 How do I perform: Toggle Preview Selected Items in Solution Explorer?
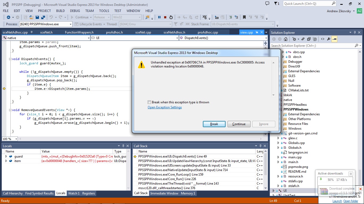click(334, 39)
